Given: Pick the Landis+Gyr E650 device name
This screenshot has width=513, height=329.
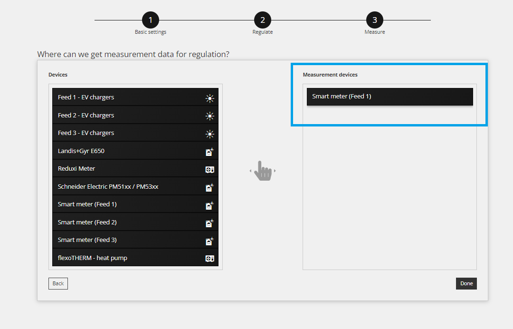Looking at the screenshot, I should (x=81, y=151).
